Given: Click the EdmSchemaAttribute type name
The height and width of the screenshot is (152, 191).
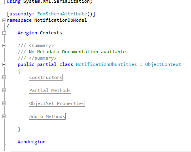Looking at the screenshot, I should click(62, 14).
